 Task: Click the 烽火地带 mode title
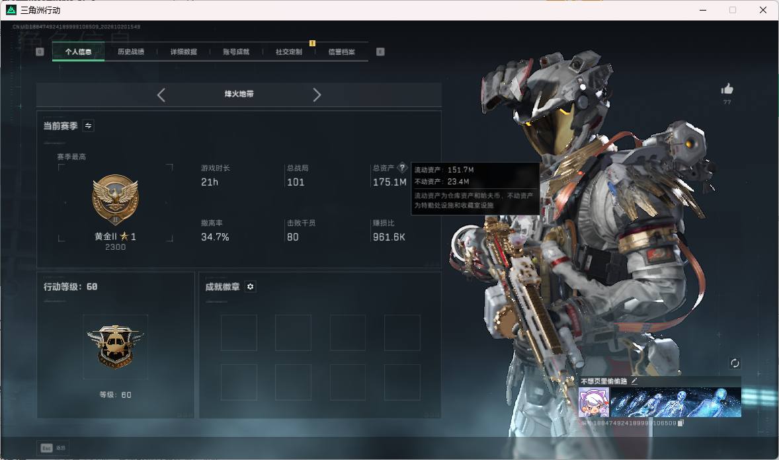tap(239, 94)
